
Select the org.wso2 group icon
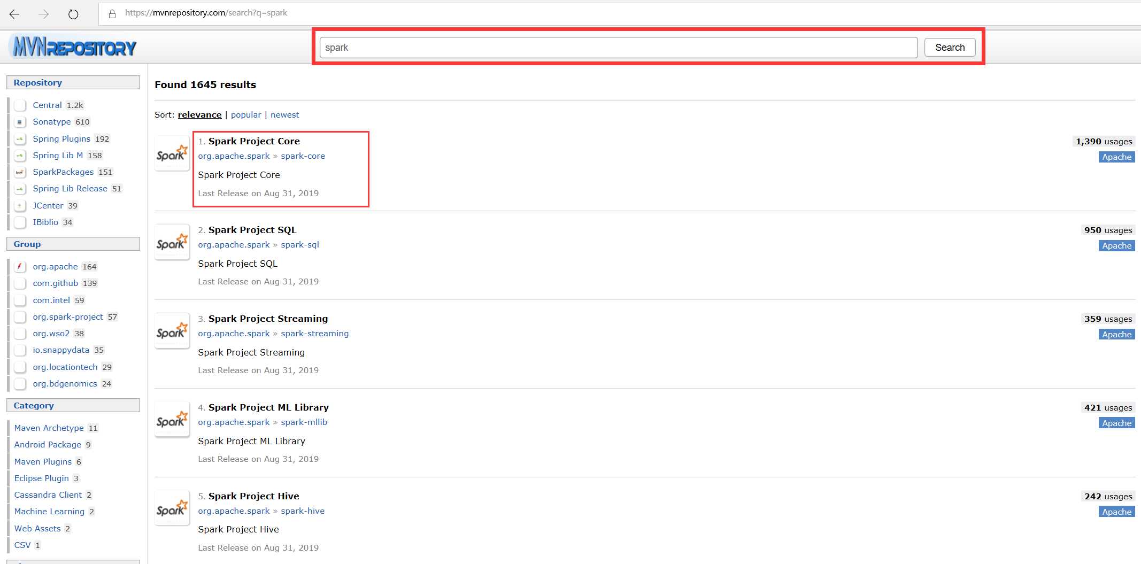pos(20,334)
